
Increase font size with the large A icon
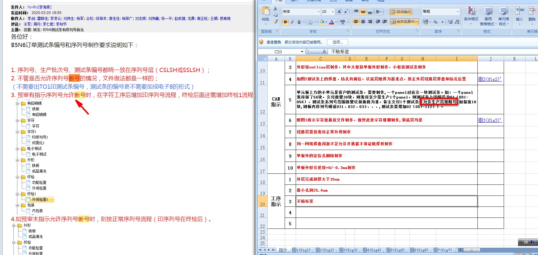tap(339, 12)
